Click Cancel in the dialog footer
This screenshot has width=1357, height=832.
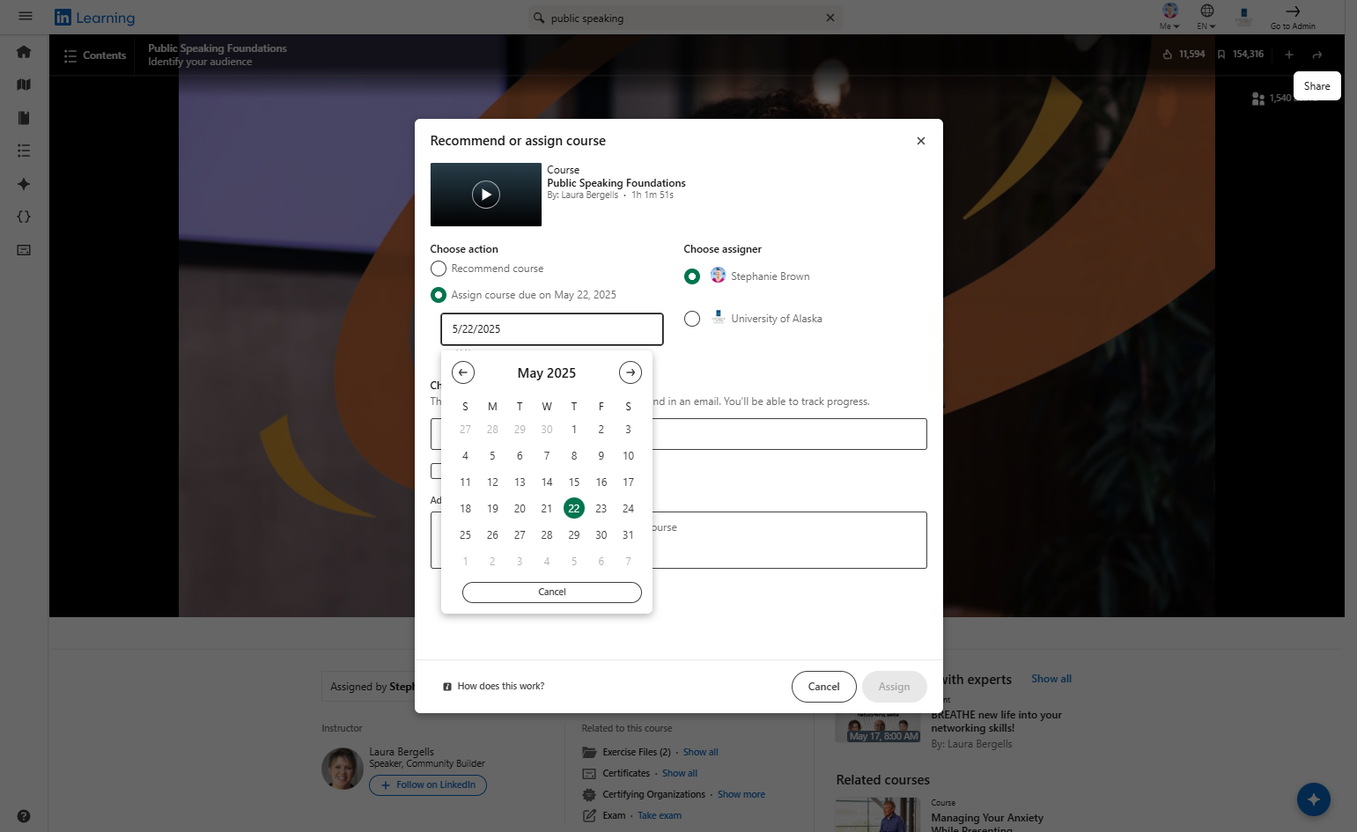[823, 687]
